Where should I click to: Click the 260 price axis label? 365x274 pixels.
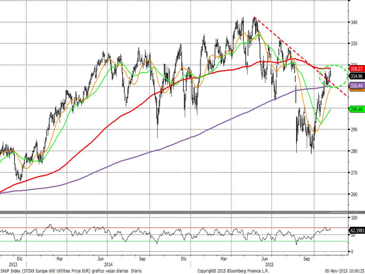354,194
